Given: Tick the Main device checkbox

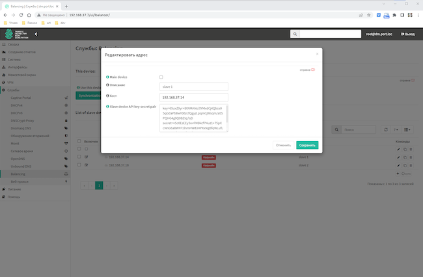Looking at the screenshot, I should coord(161,77).
